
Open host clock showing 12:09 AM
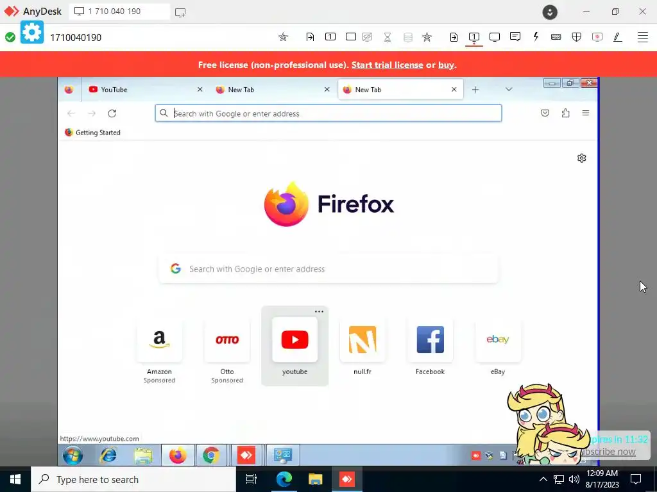click(602, 479)
